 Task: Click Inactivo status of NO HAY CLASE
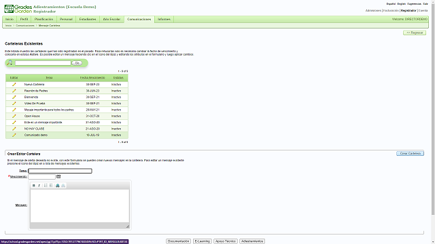point(116,129)
